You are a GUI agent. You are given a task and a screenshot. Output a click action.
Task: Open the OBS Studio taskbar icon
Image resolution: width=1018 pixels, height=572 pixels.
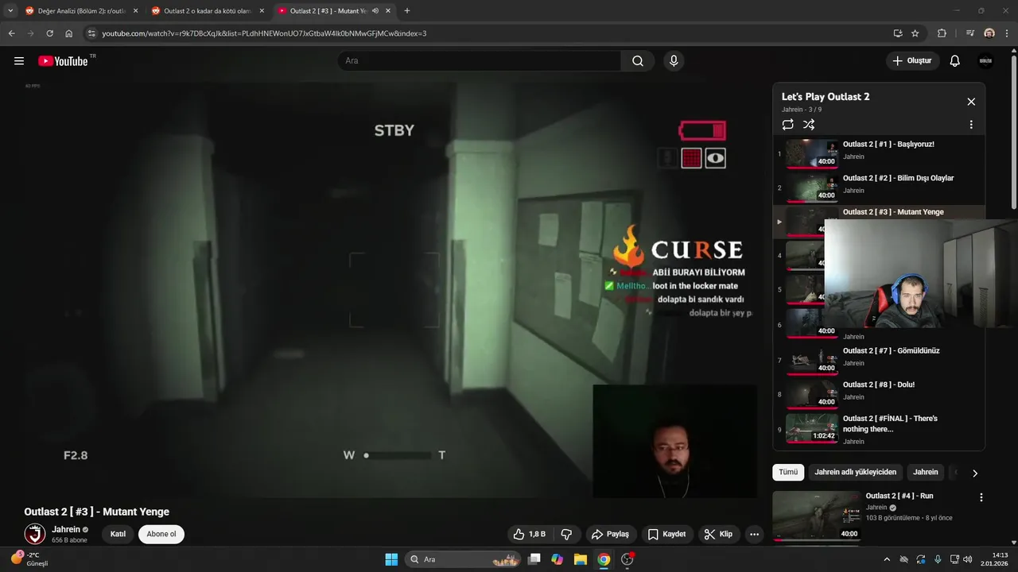627,559
